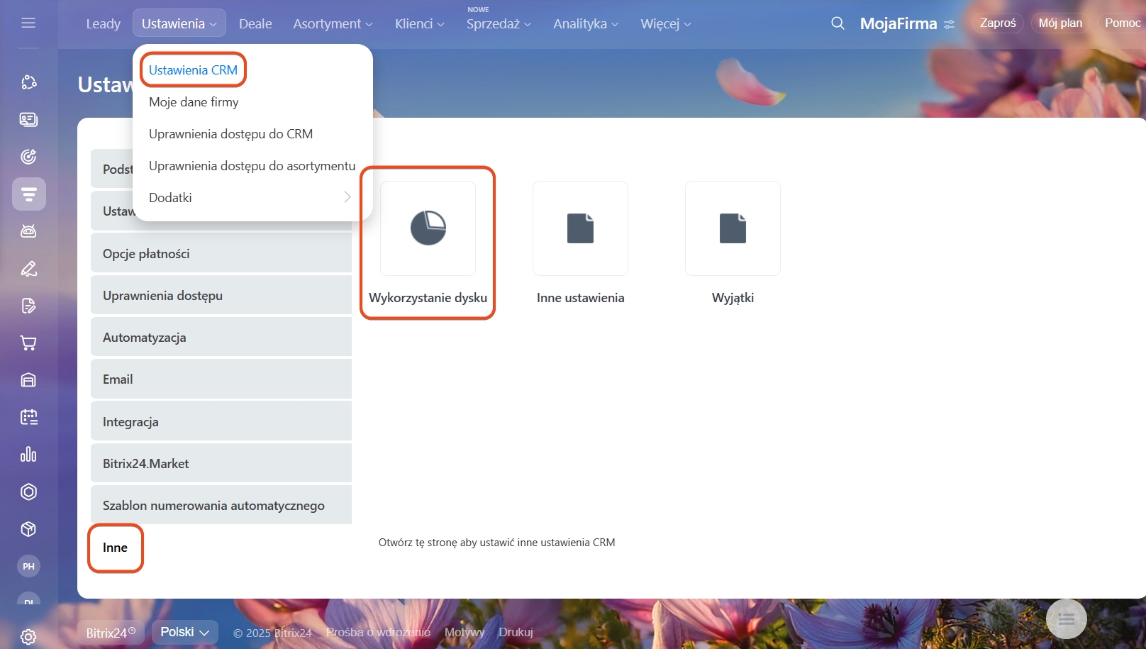Image resolution: width=1146 pixels, height=649 pixels.
Task: Expand the Dodatki submenu
Action: click(x=248, y=198)
